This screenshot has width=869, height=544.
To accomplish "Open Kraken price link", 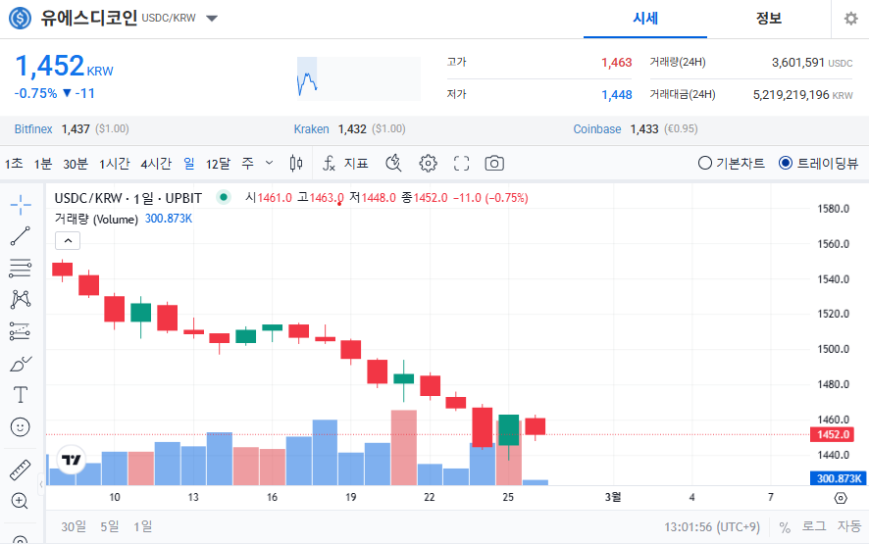I will 311,129.
